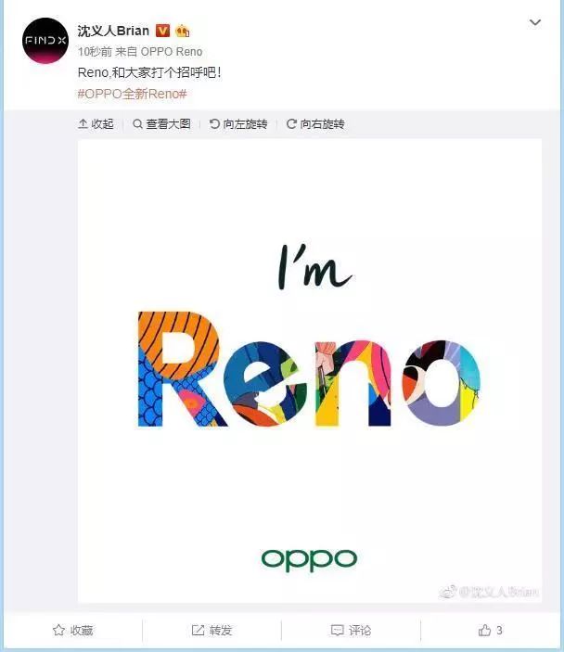The image size is (564, 652).
Task: Open the #OPPO全新Reno# hashtag
Action: pyautogui.click(x=133, y=94)
